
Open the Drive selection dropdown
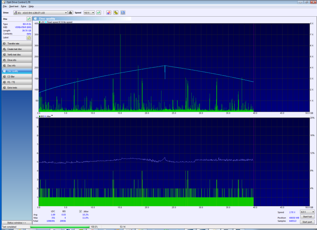(40, 13)
